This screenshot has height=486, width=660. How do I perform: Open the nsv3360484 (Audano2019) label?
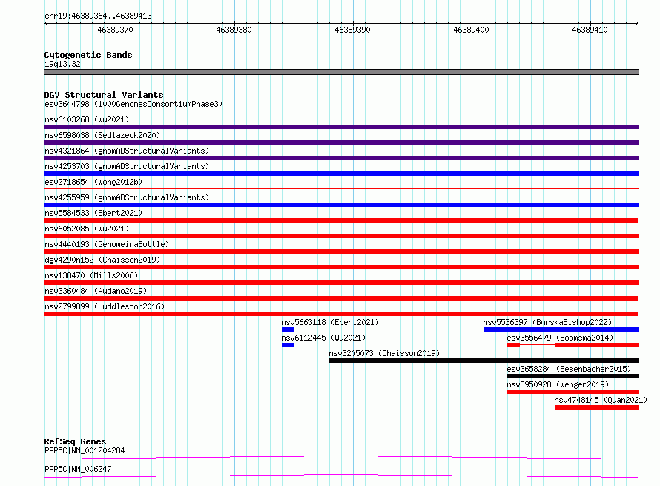click(96, 291)
